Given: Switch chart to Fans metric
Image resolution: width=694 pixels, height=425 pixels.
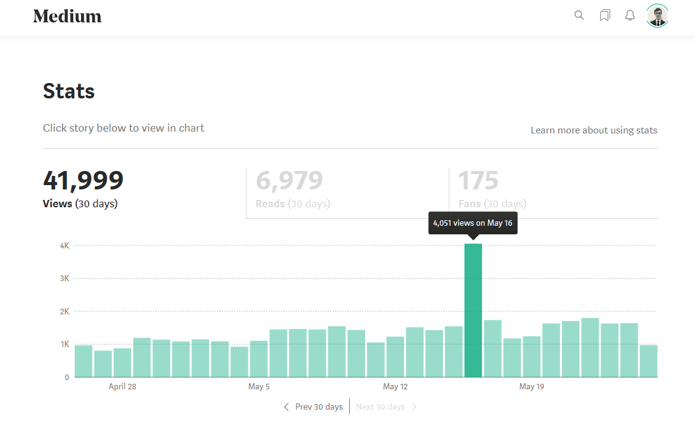Looking at the screenshot, I should pos(492,189).
